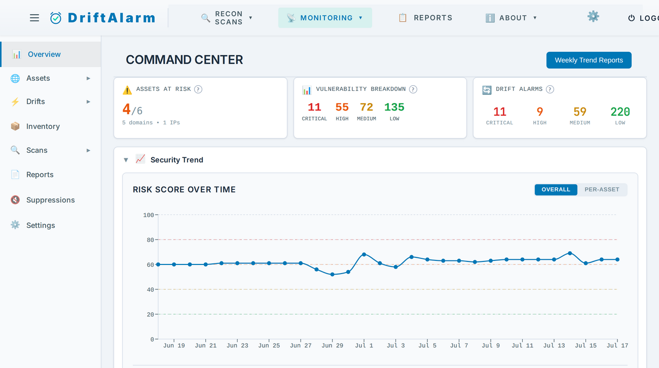659x368 pixels.
Task: Open the Monitoring menu
Action: 325,18
